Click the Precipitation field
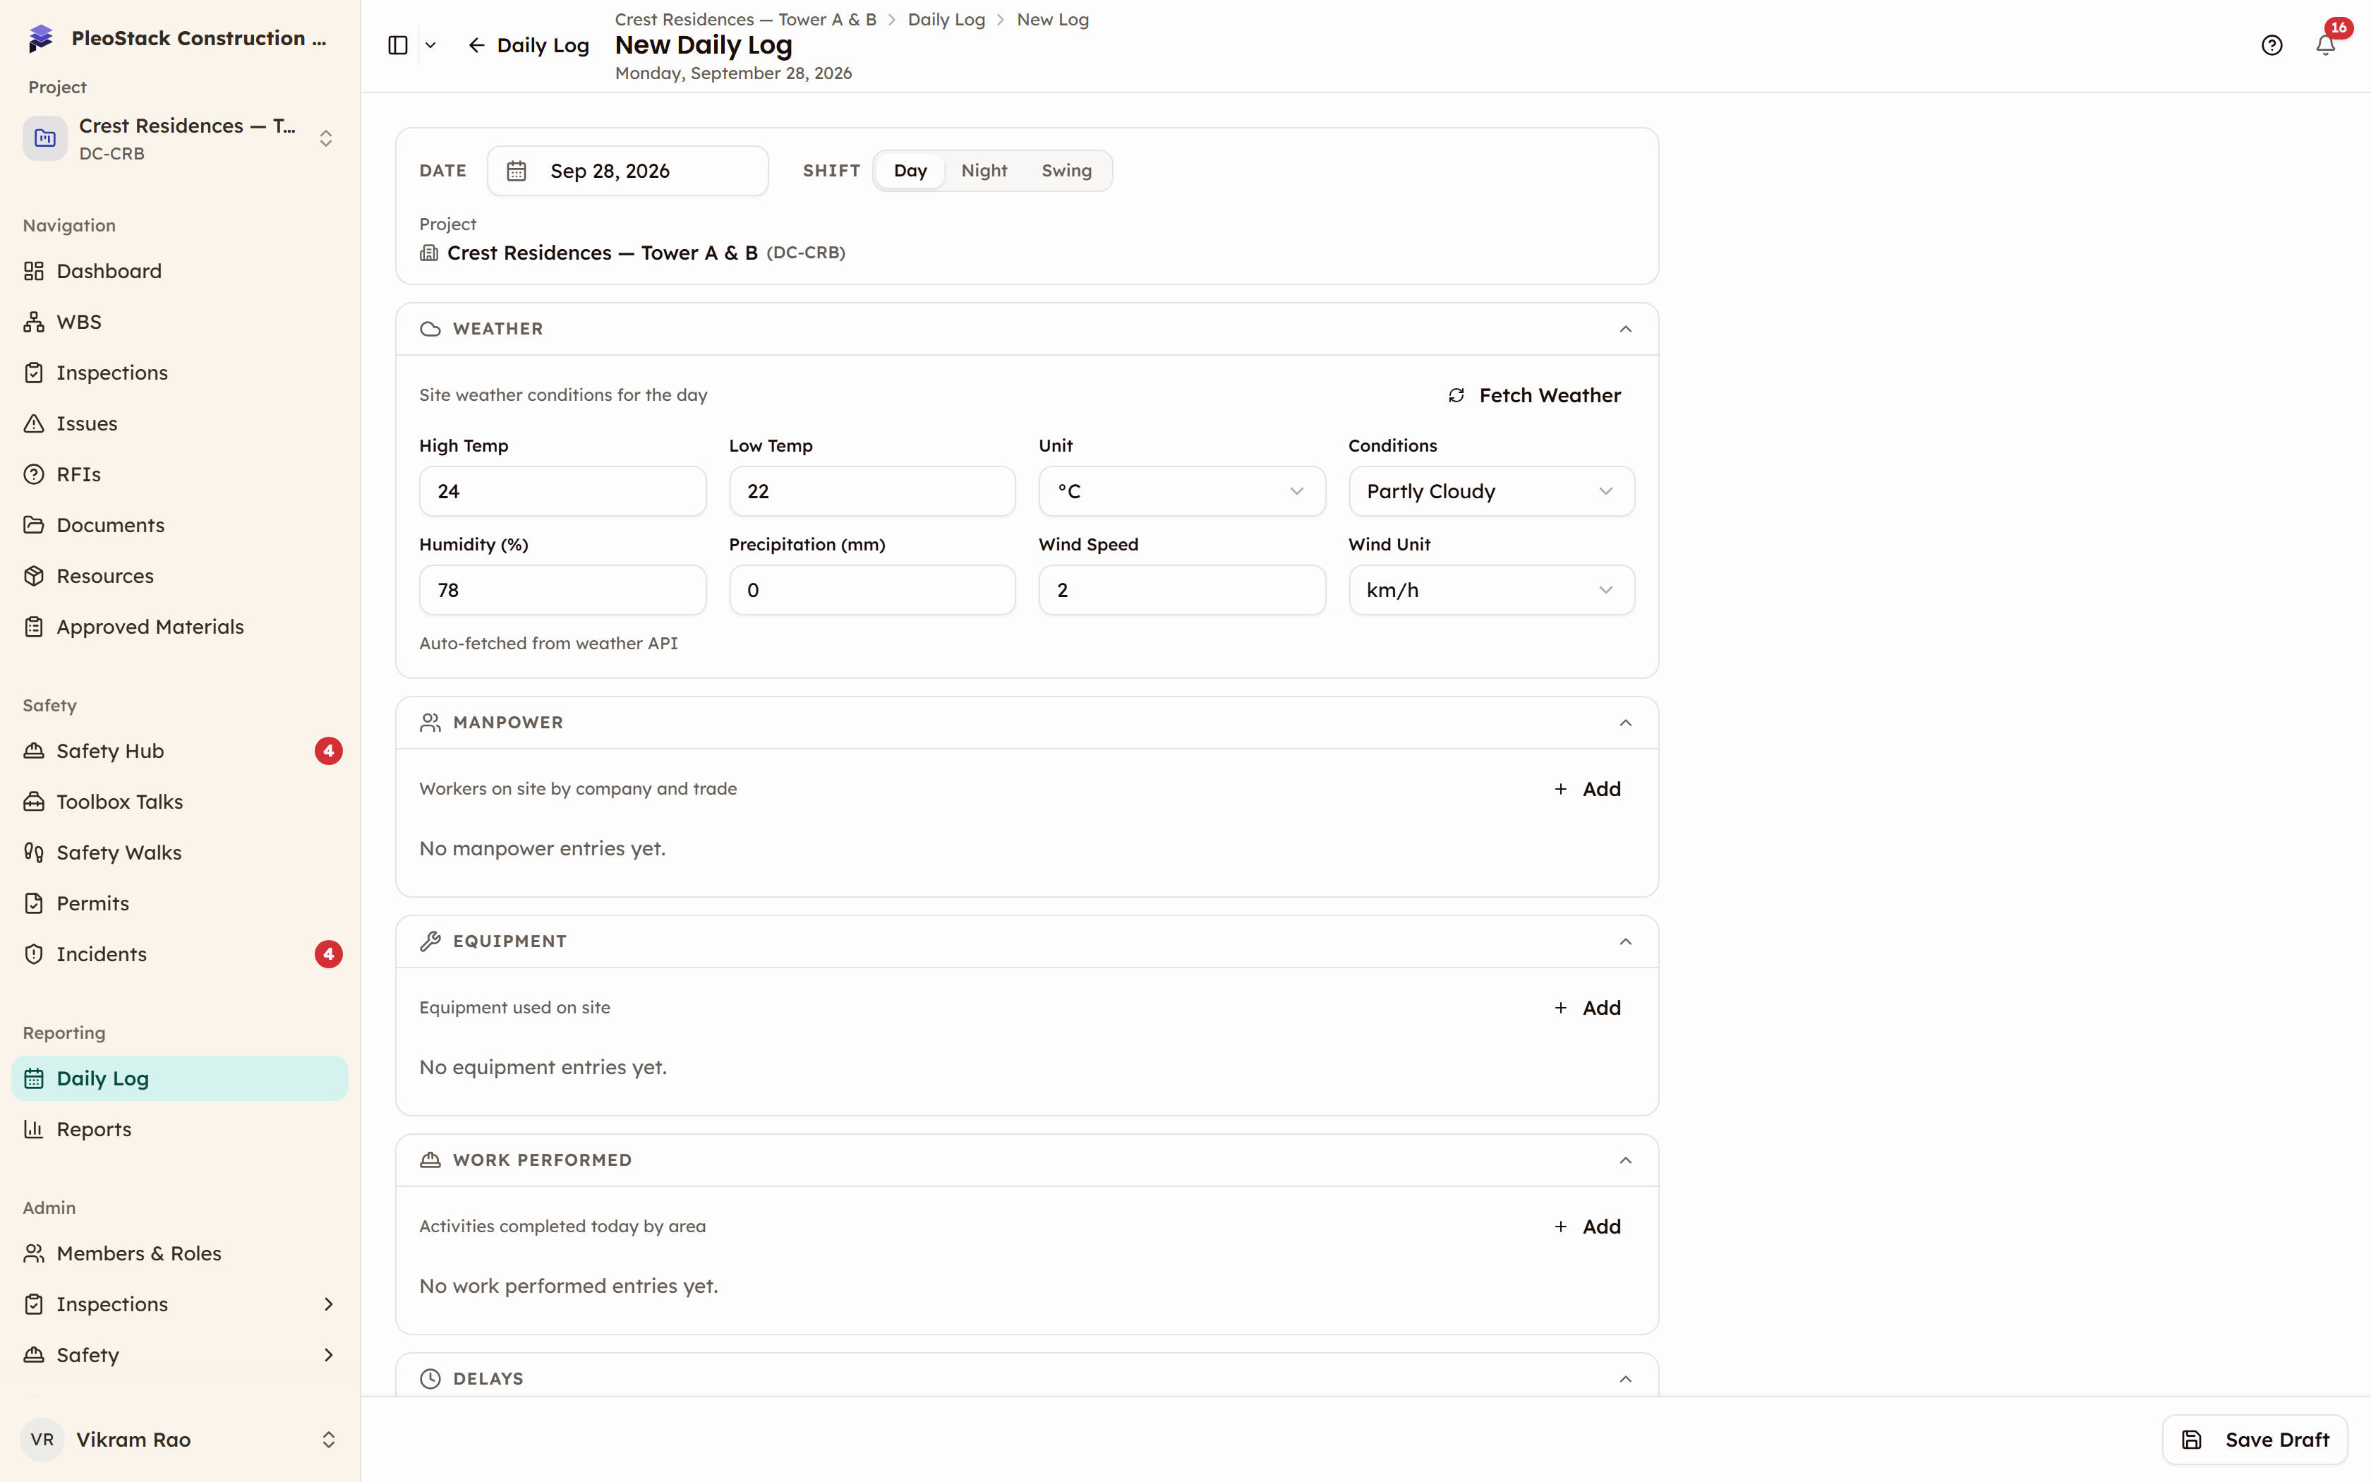Image resolution: width=2371 pixels, height=1482 pixels. tap(872, 590)
